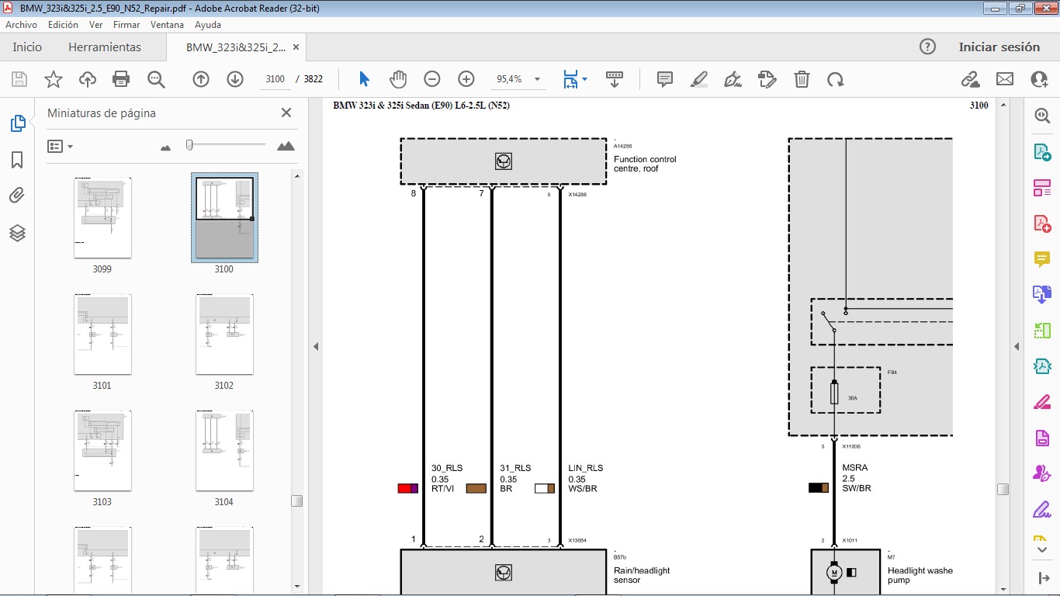Open the Edición menu
This screenshot has width=1060, height=596.
pos(63,25)
